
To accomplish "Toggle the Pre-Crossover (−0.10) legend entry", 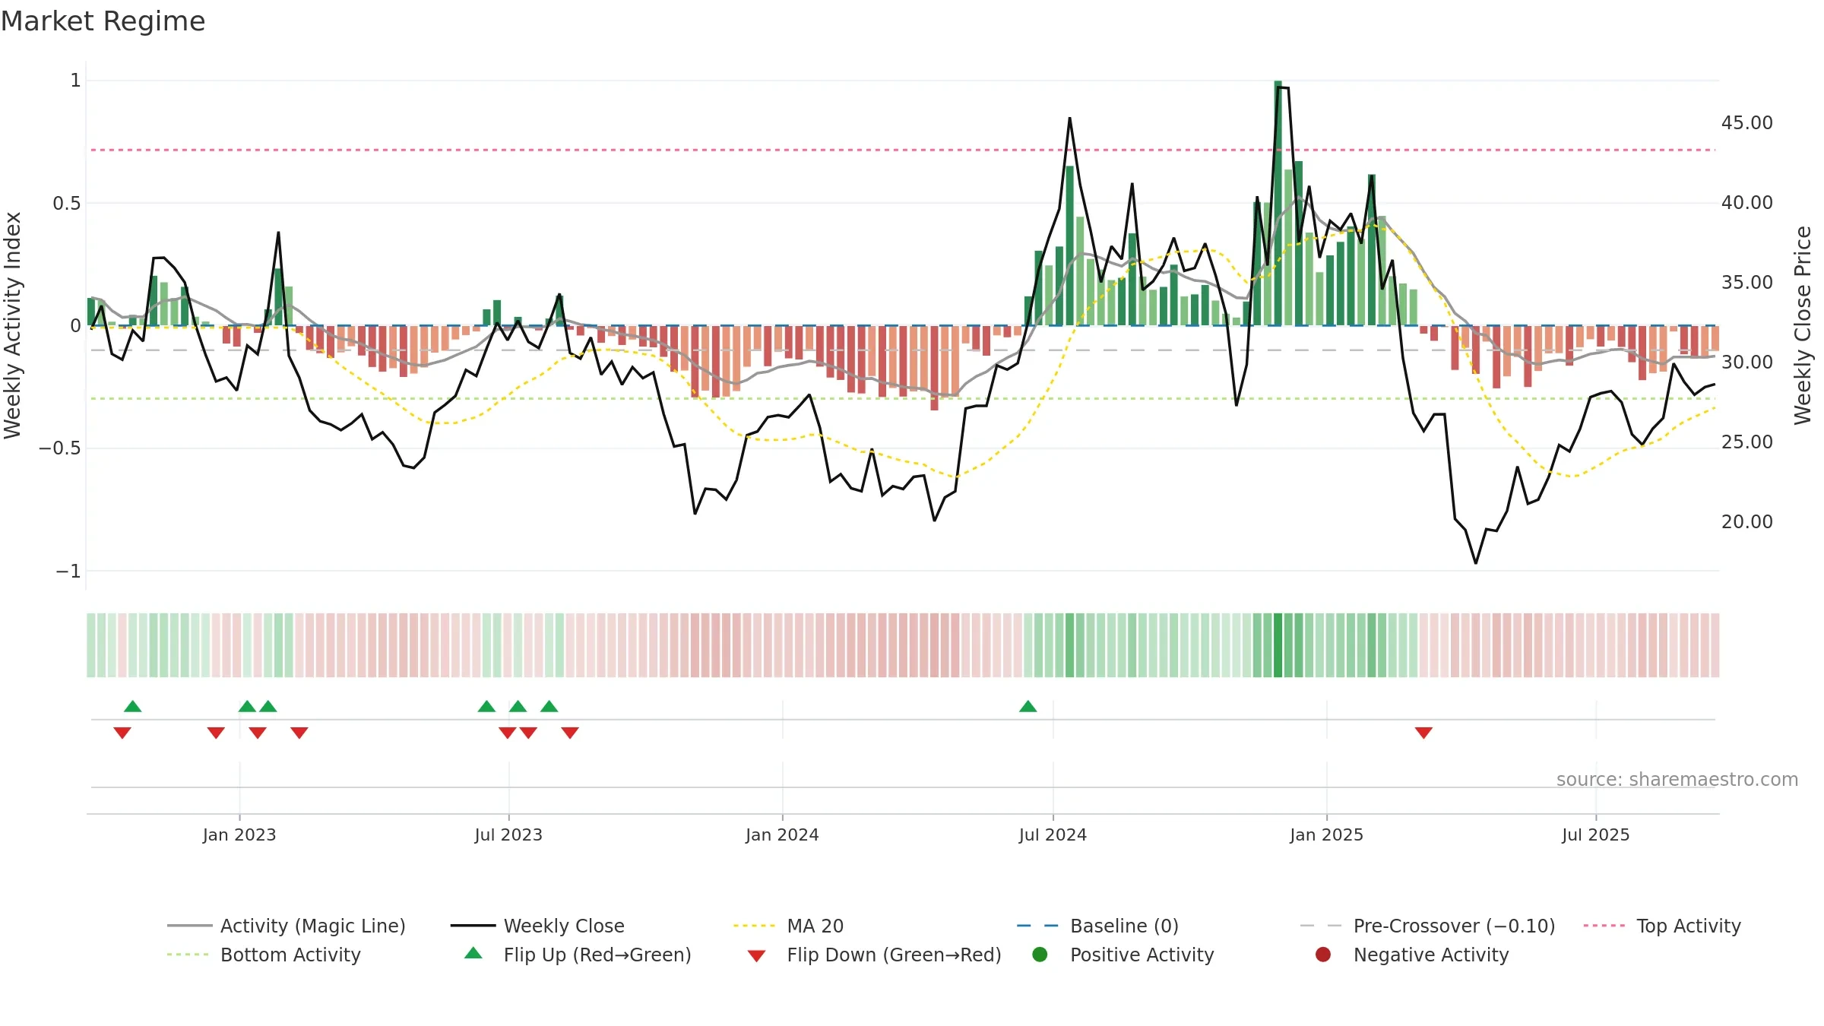I will 1427,926.
